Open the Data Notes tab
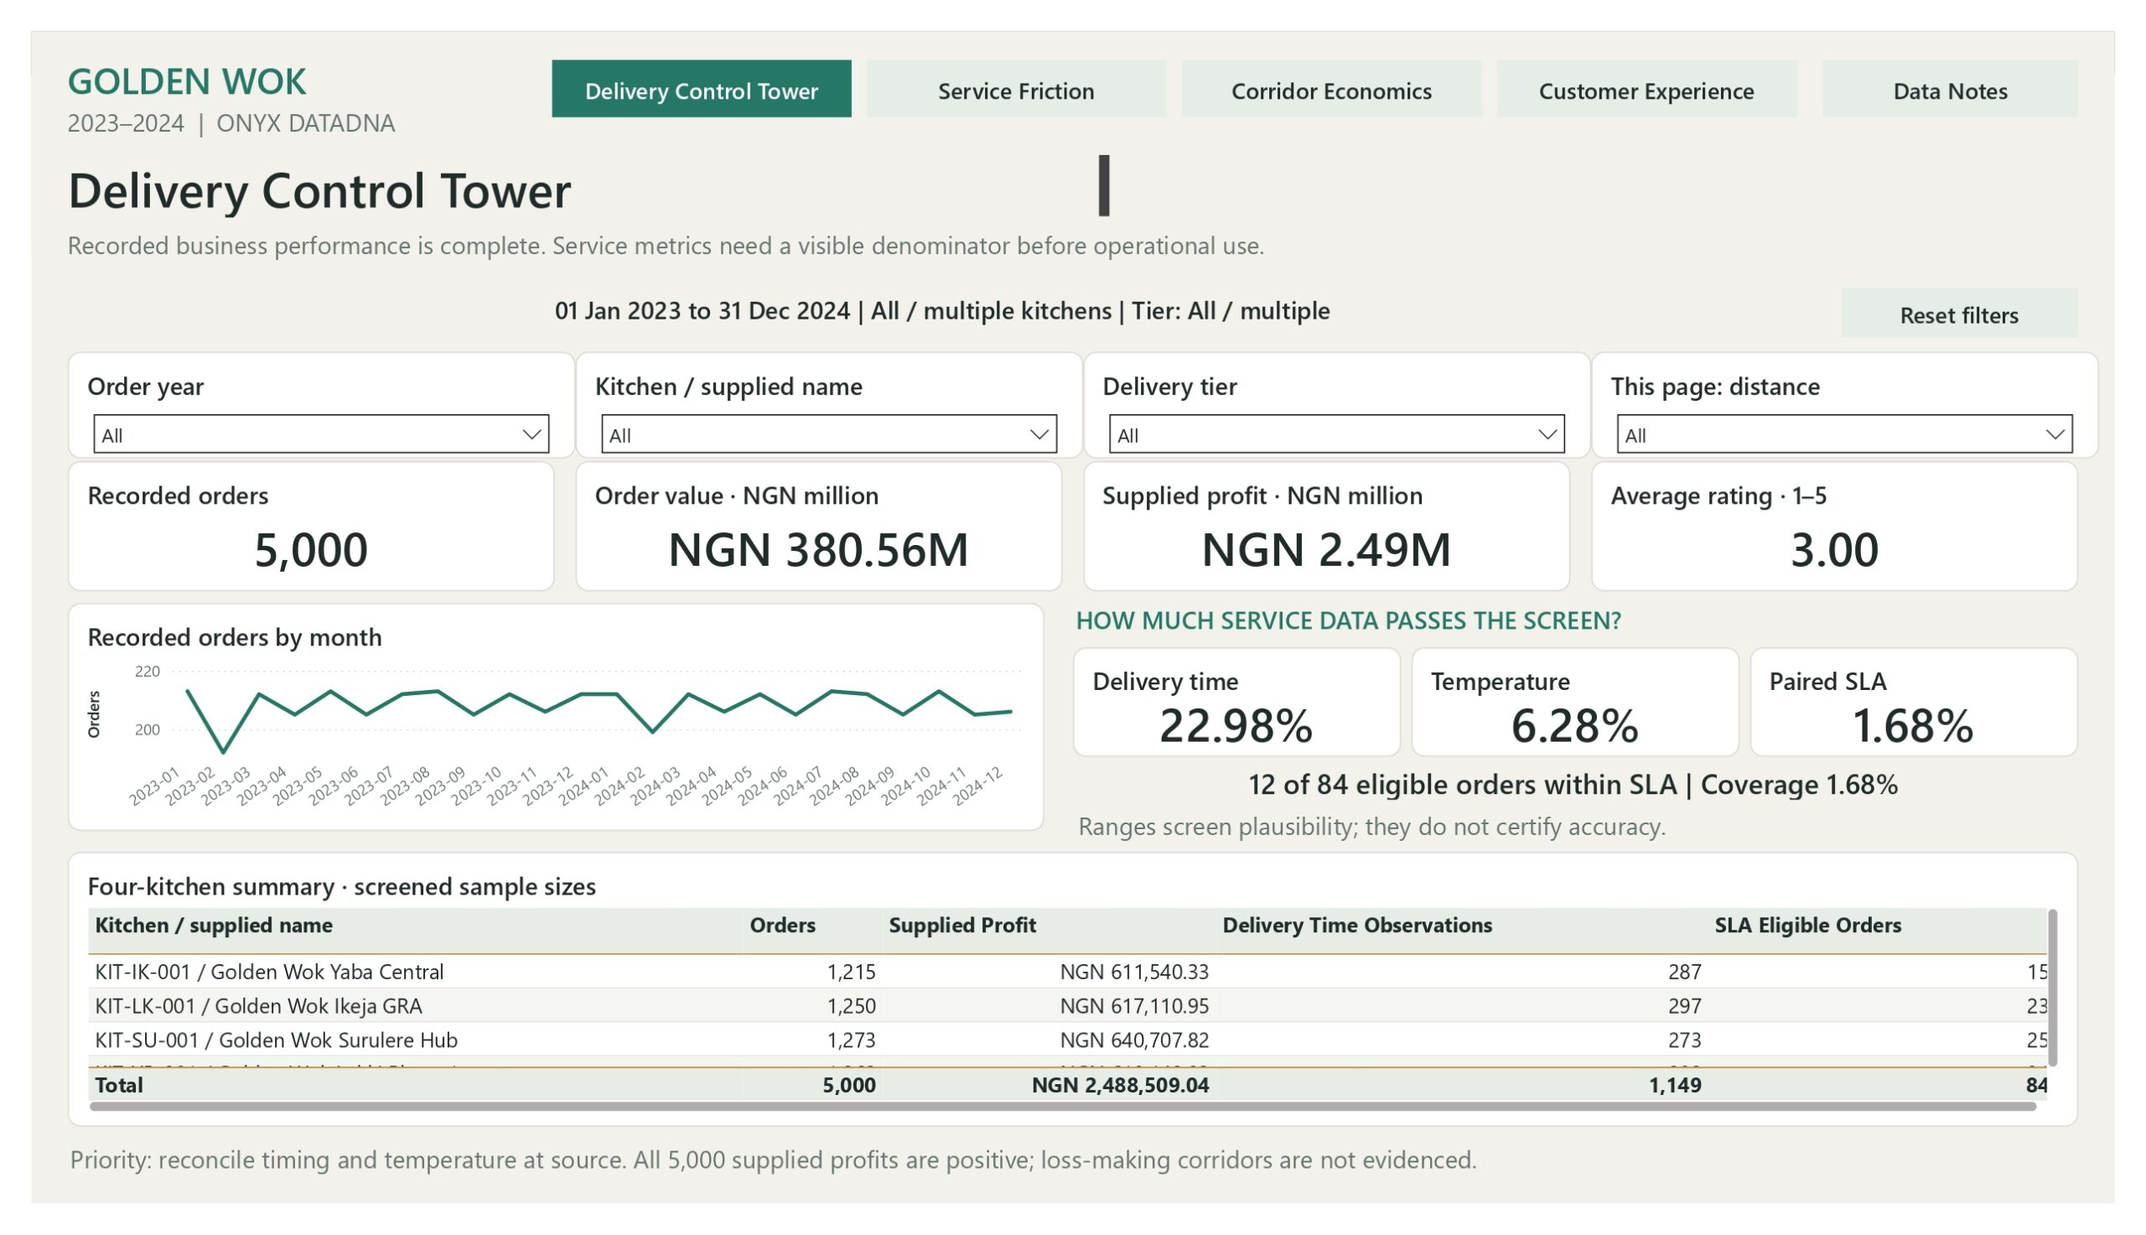Viewport: 2146px width, 1235px height. [x=1949, y=89]
